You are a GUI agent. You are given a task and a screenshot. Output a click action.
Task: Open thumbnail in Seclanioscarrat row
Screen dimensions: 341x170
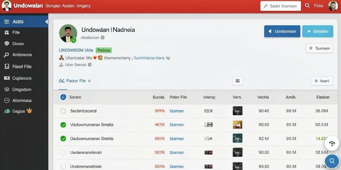(237, 111)
